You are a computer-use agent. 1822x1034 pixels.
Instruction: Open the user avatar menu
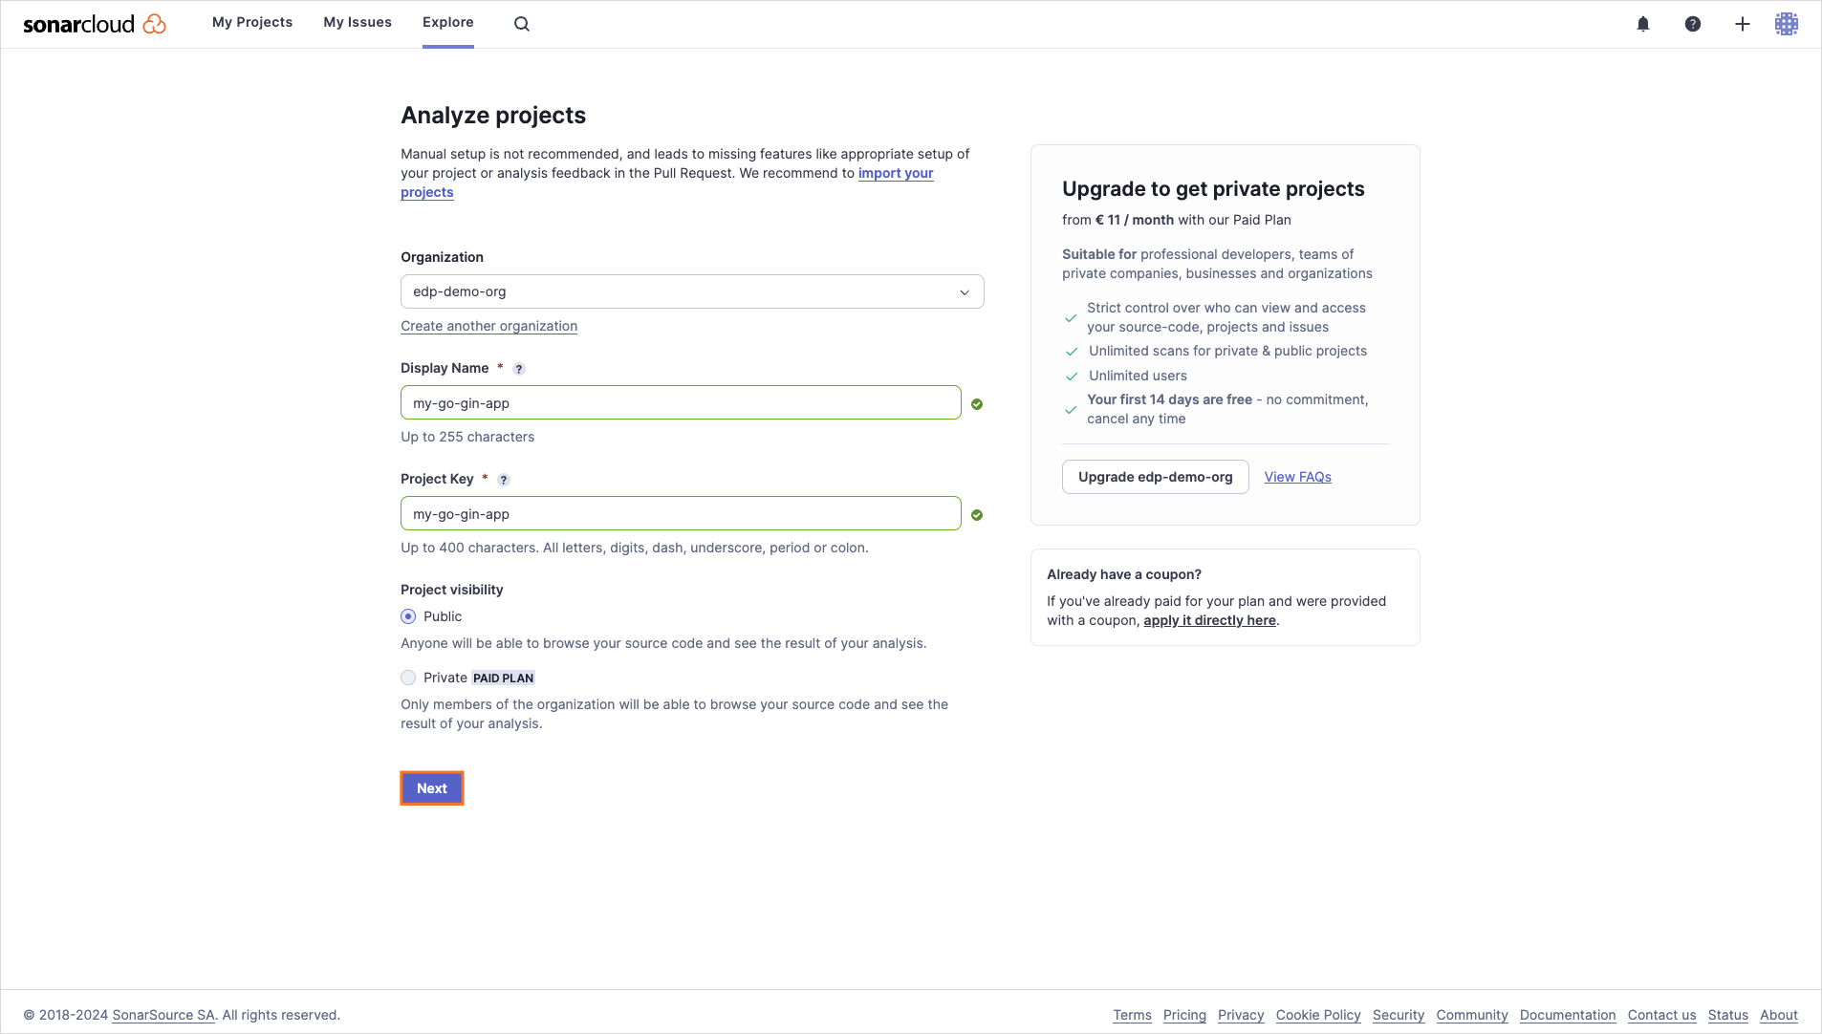1787,24
